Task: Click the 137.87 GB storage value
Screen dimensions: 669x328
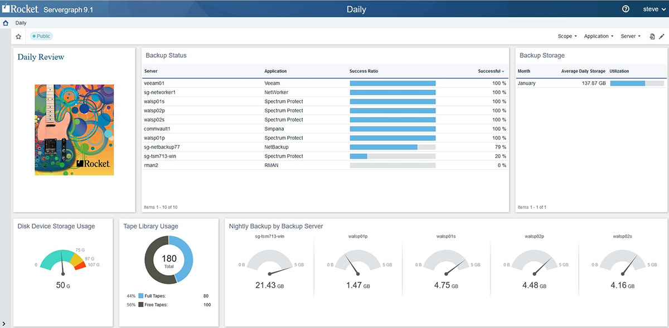Action: (x=593, y=83)
